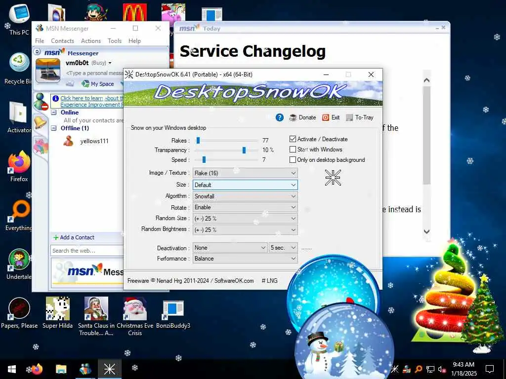The image size is (506, 379).
Task: Click the MSN Today scrollbar down arrow
Action: pos(426,231)
